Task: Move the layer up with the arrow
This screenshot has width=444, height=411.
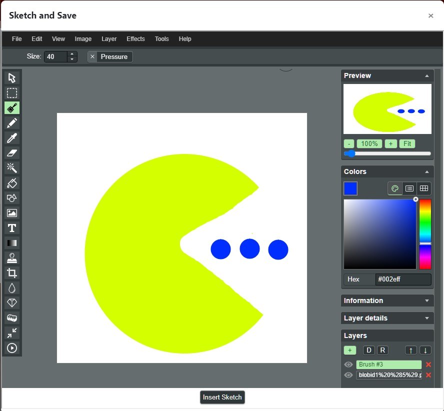Action: point(411,350)
